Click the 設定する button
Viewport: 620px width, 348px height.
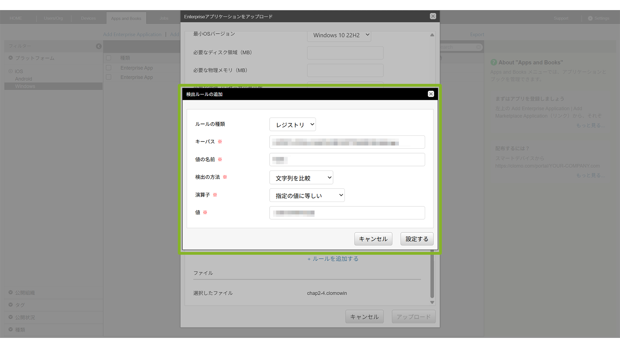point(417,239)
